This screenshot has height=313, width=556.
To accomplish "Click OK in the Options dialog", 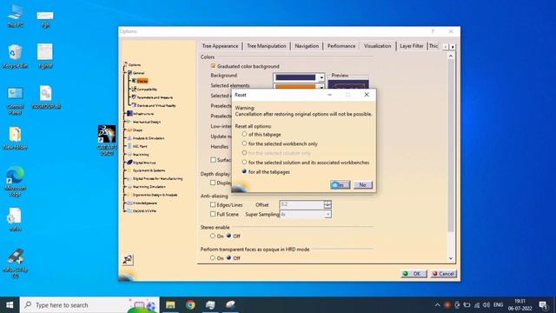I will pyautogui.click(x=414, y=274).
